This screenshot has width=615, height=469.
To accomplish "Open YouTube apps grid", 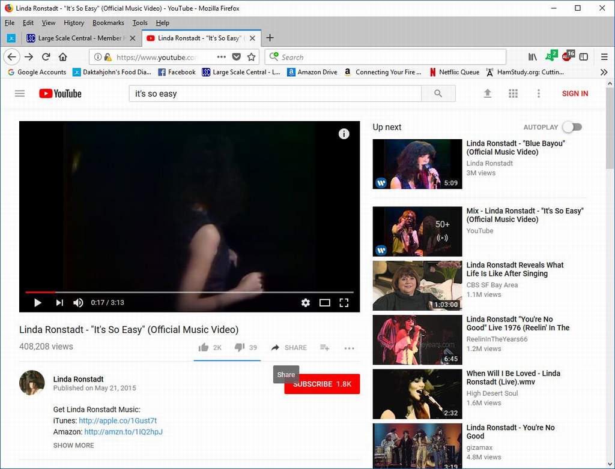I will [513, 93].
